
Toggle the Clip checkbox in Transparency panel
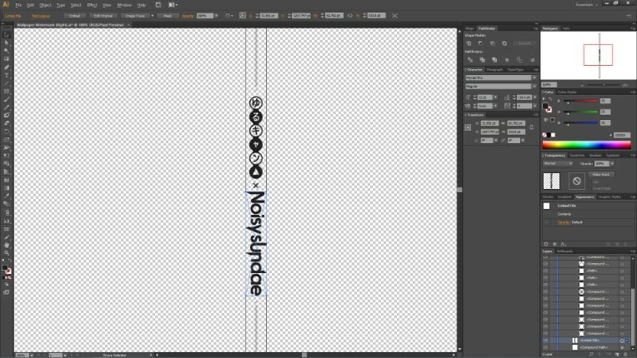coord(590,182)
